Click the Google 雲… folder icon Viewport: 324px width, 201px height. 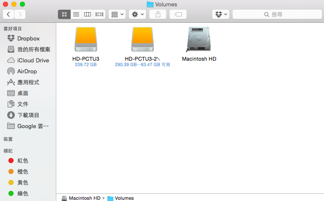tap(11, 126)
